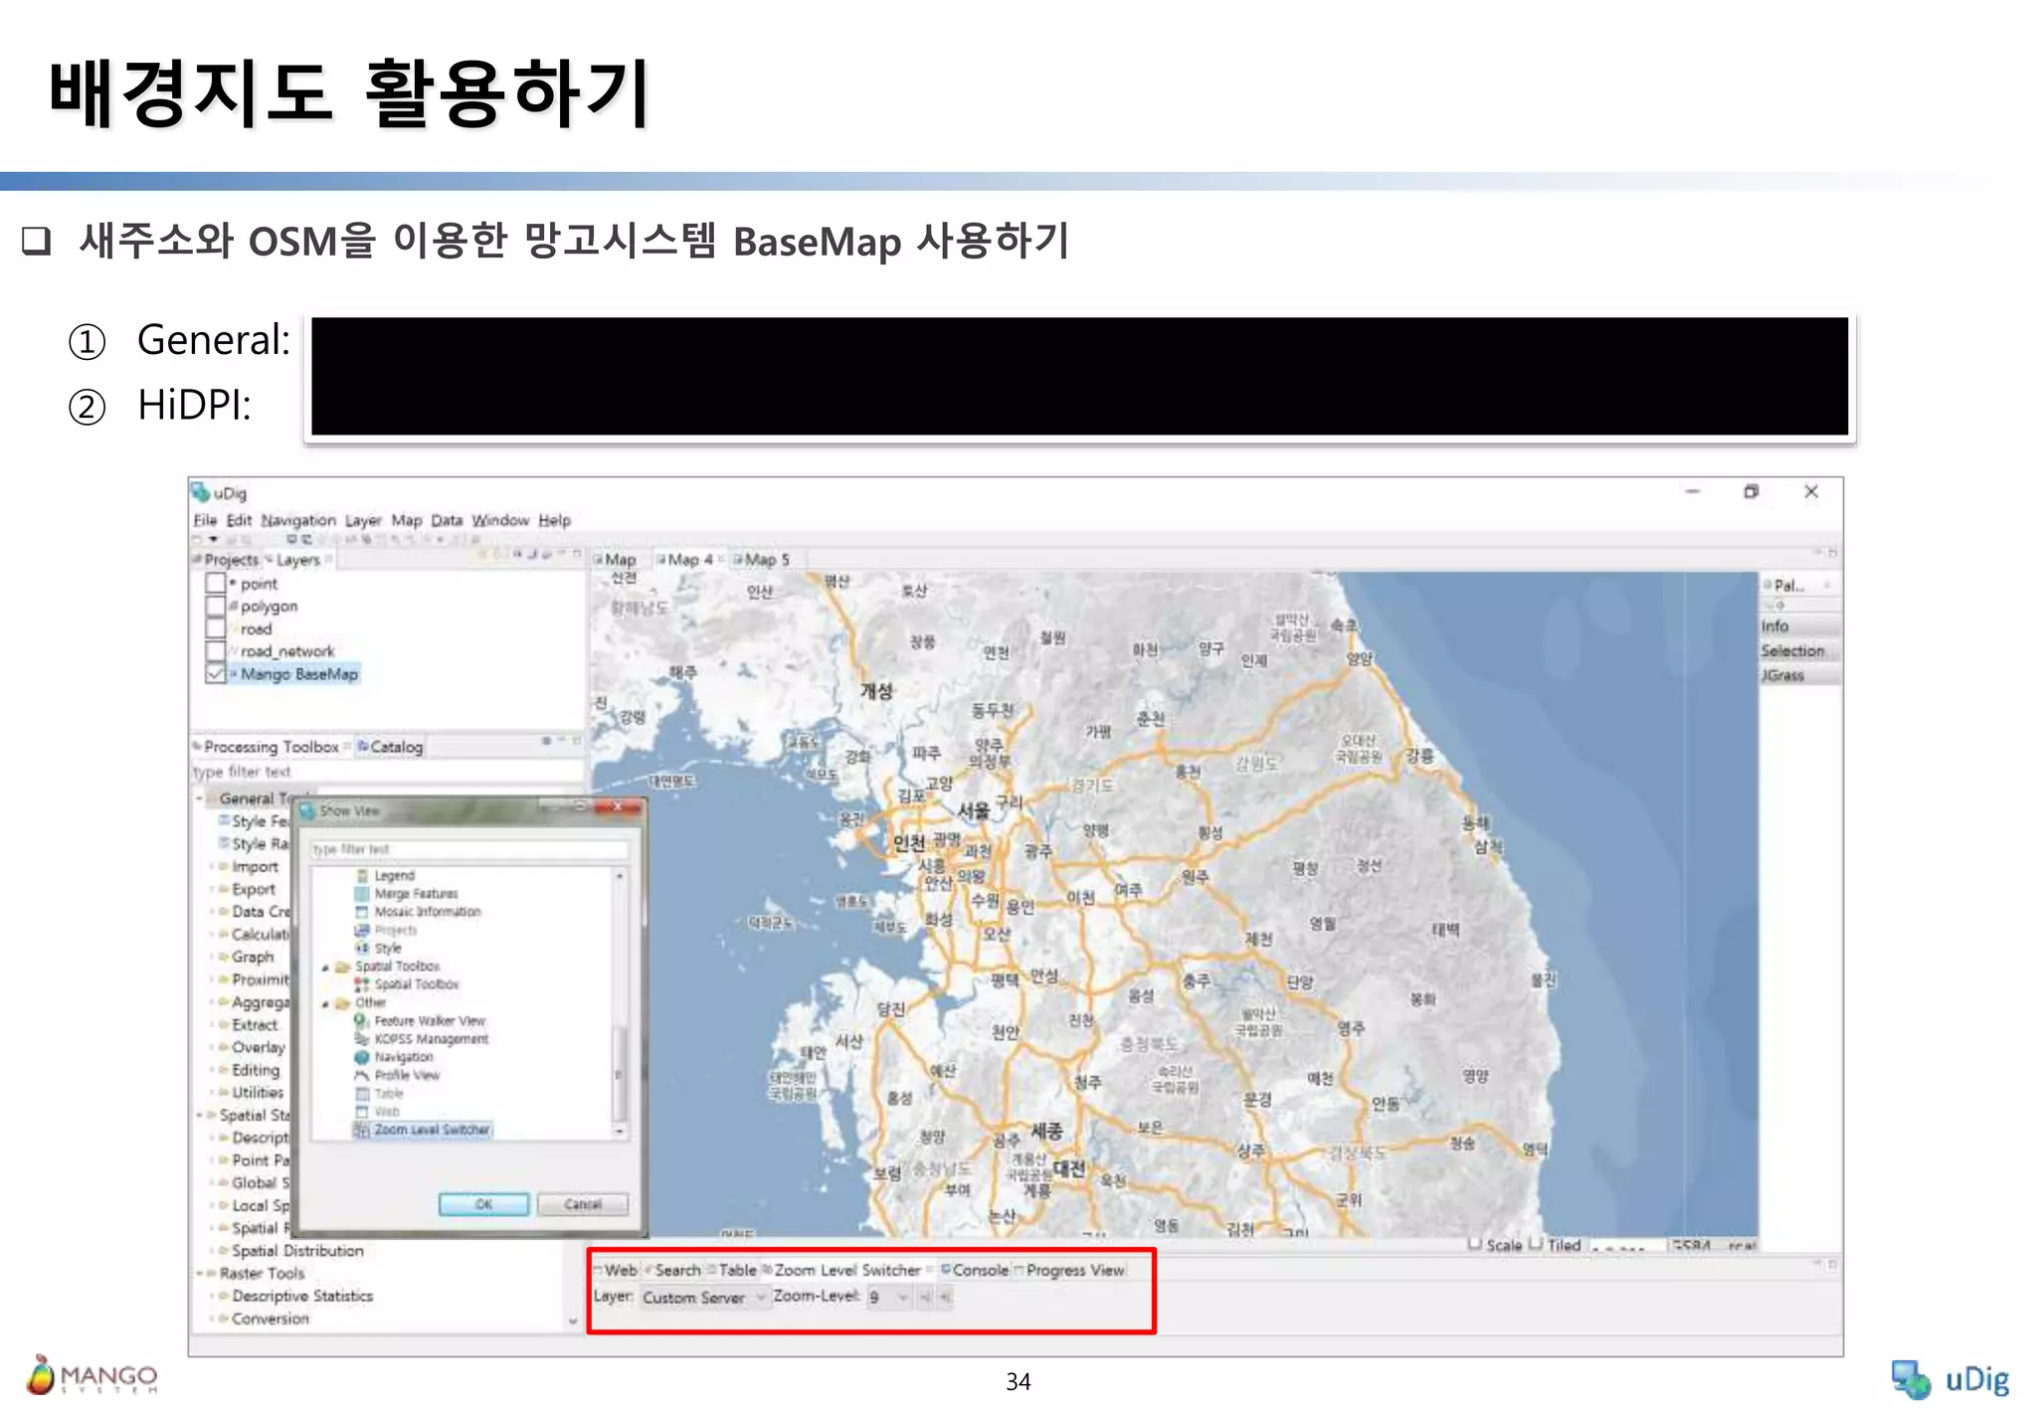Switch to the Map 5 editor tab
The height and width of the screenshot is (1410, 2037).
(761, 560)
